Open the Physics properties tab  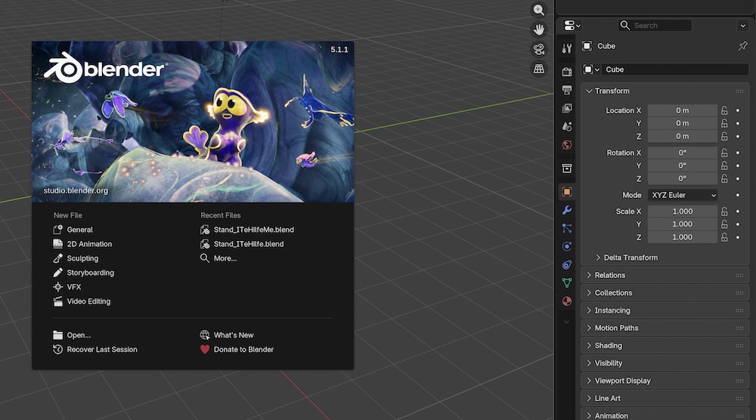pos(567,246)
